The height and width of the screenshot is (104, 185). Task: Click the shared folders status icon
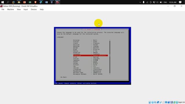coord(163,102)
